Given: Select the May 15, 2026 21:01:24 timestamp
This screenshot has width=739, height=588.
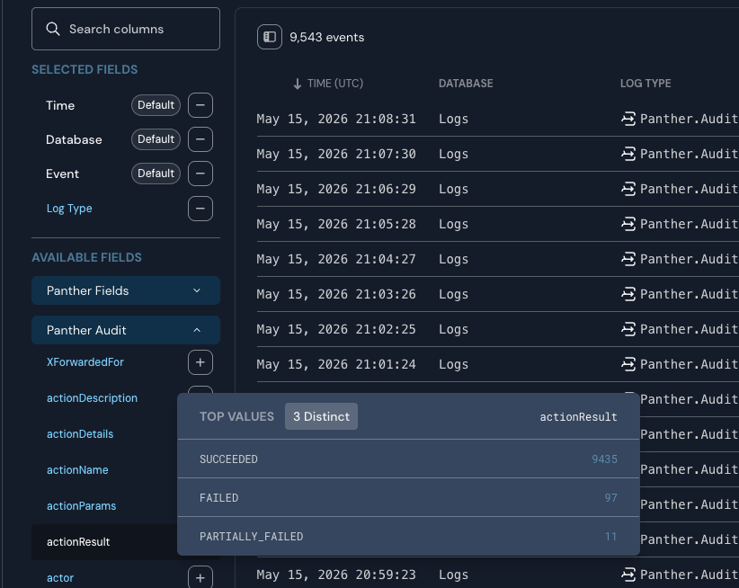Looking at the screenshot, I should [x=336, y=364].
